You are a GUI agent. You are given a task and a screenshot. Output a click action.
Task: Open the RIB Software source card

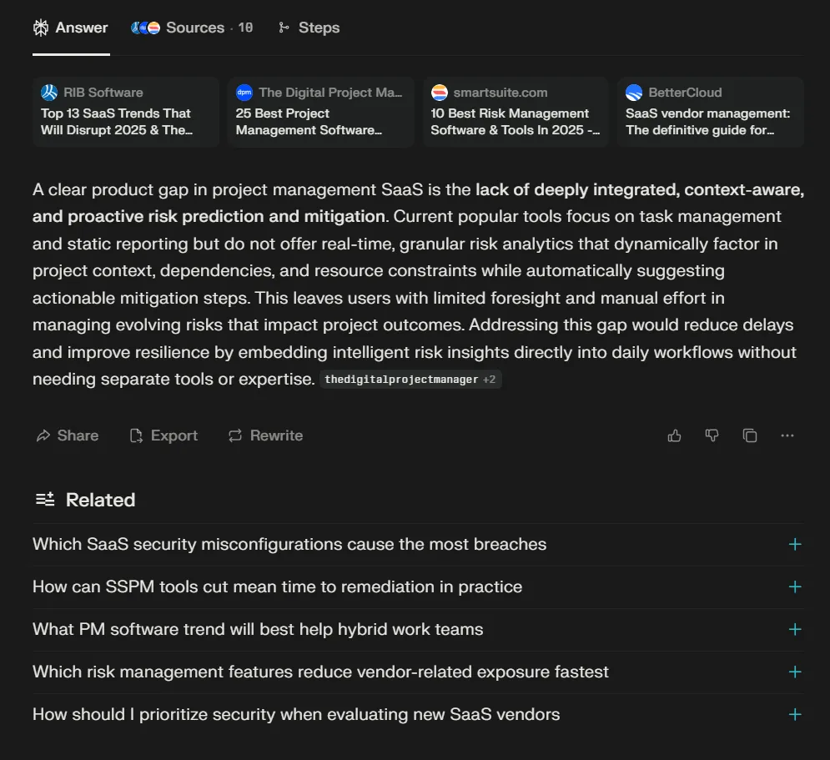coord(126,112)
